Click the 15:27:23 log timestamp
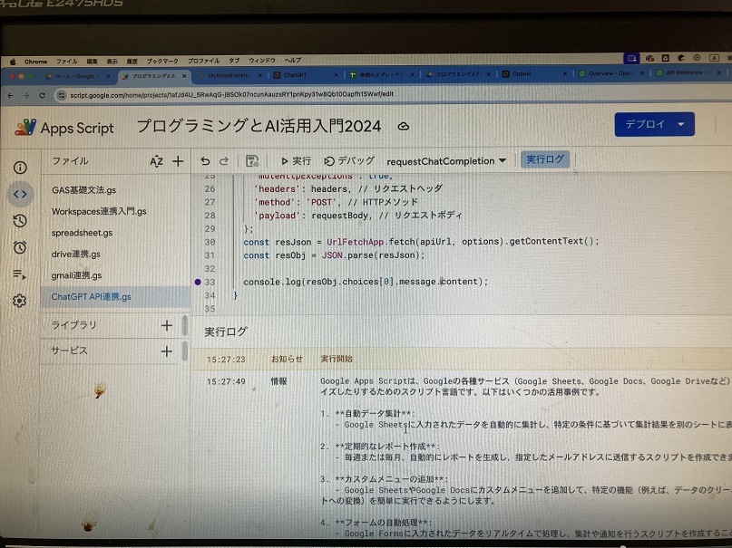Screen dimensions: 732x548 (x=226, y=360)
